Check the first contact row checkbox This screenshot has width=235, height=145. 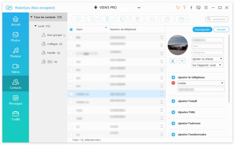(x=71, y=37)
